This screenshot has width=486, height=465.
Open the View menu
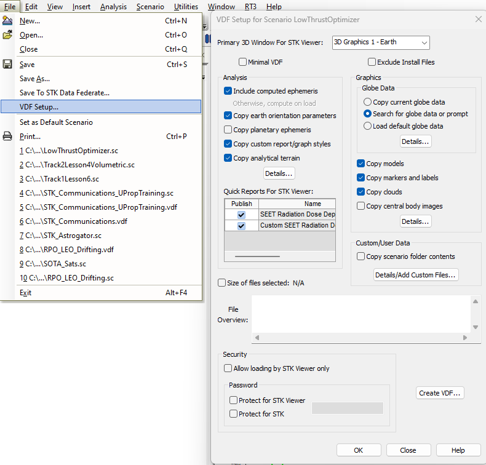click(55, 7)
